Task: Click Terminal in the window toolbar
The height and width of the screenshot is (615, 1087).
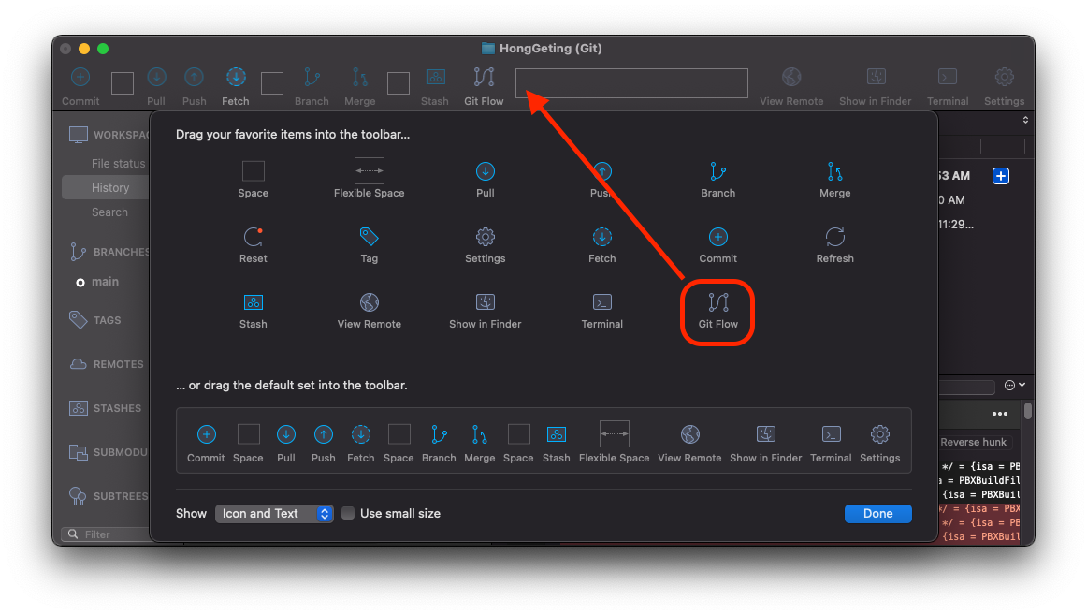Action: click(948, 87)
